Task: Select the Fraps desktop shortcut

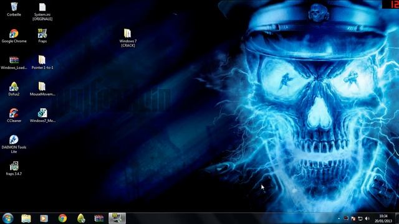Action: coord(42,36)
